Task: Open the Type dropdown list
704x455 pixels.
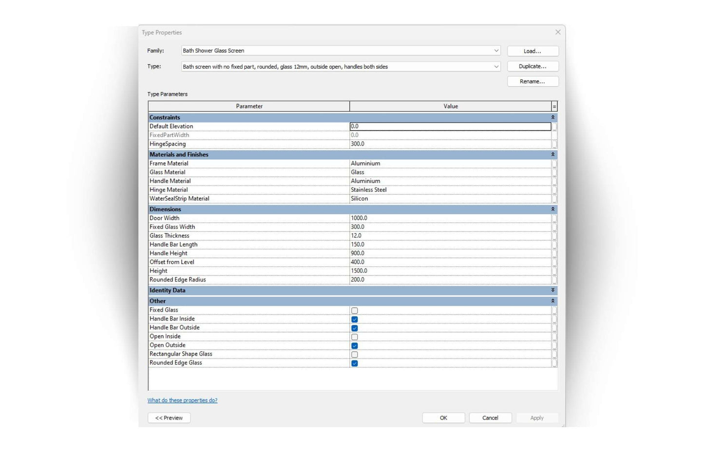Action: (496, 67)
